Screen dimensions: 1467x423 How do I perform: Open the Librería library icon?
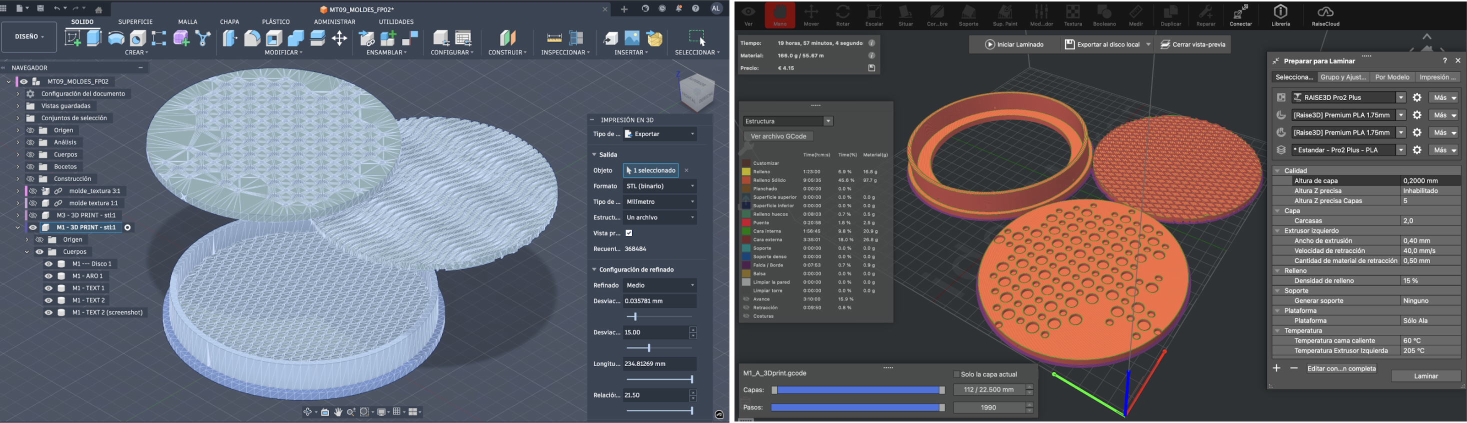pos(1281,15)
